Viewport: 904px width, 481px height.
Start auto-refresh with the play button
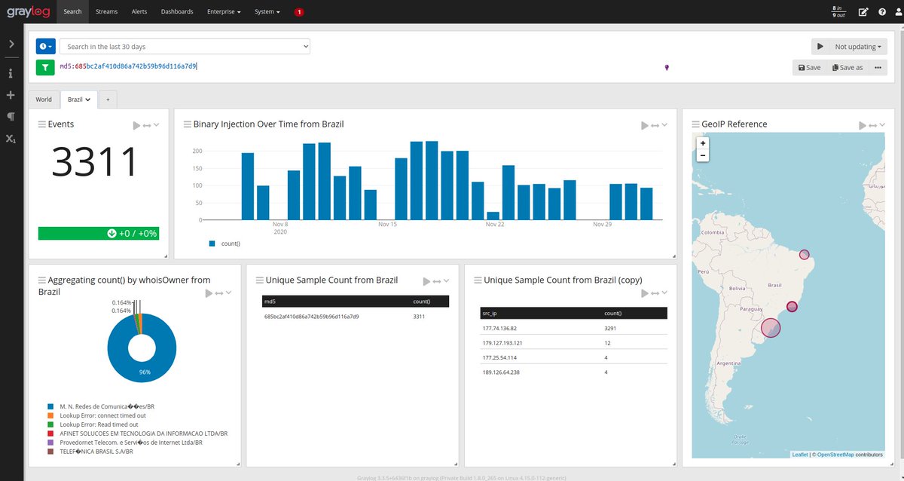[820, 47]
